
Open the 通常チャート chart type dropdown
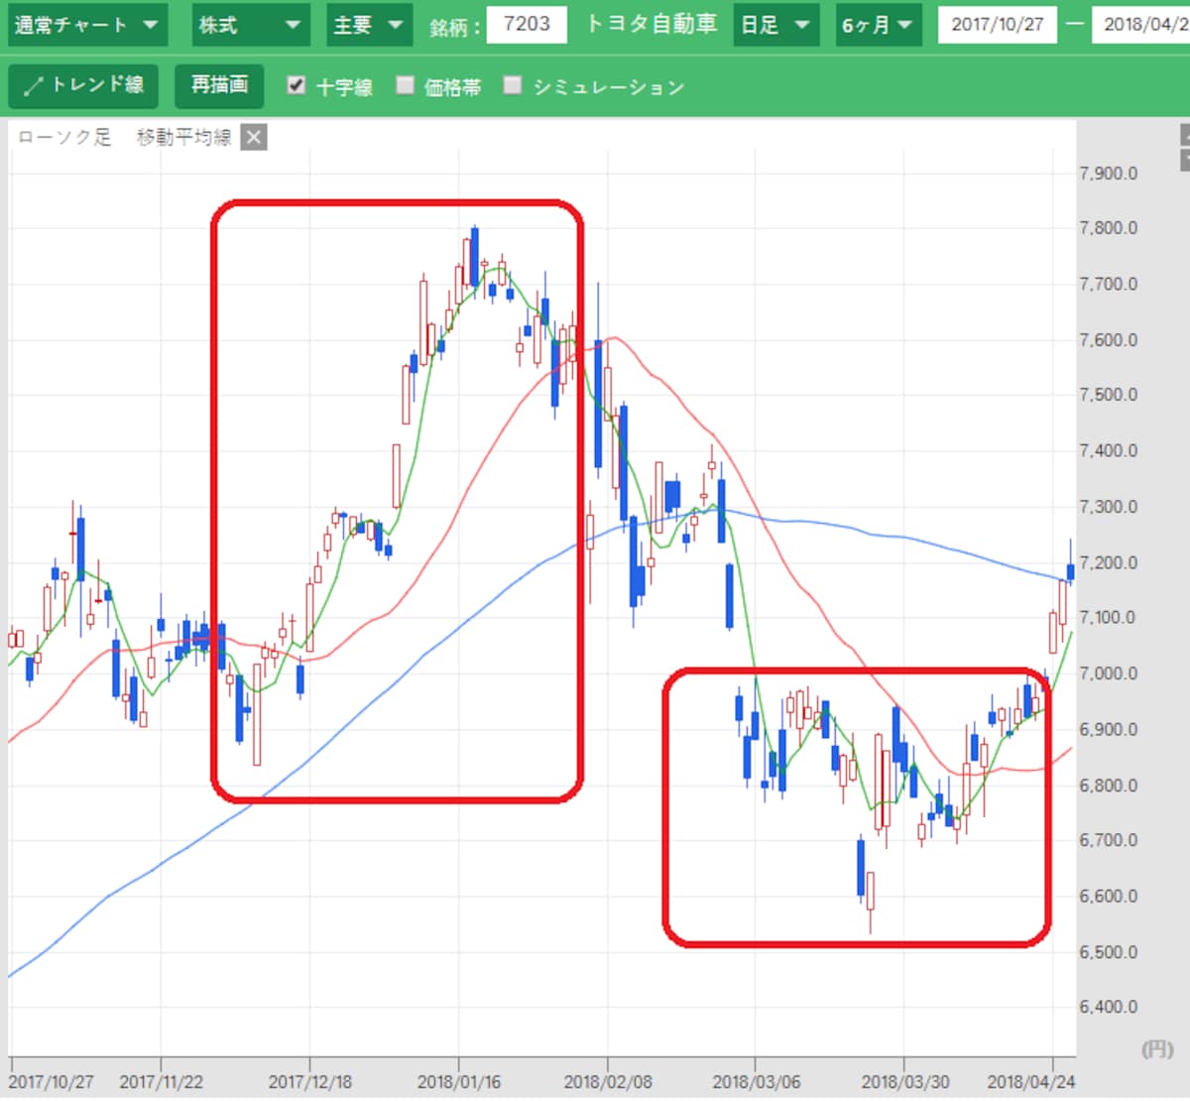(x=85, y=25)
